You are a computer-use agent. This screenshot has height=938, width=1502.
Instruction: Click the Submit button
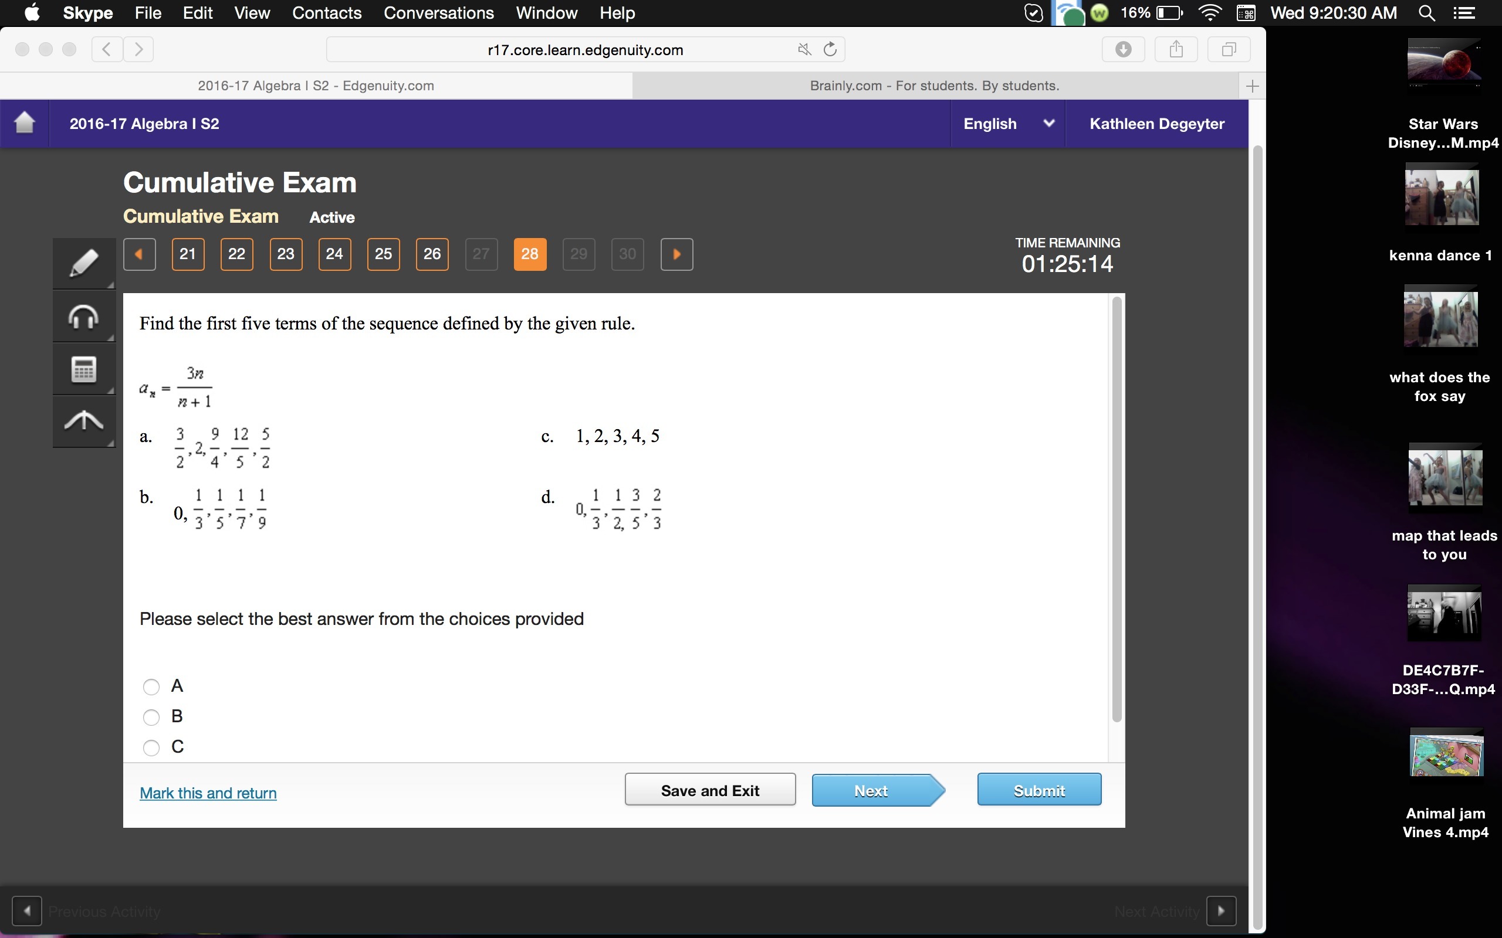(x=1038, y=790)
